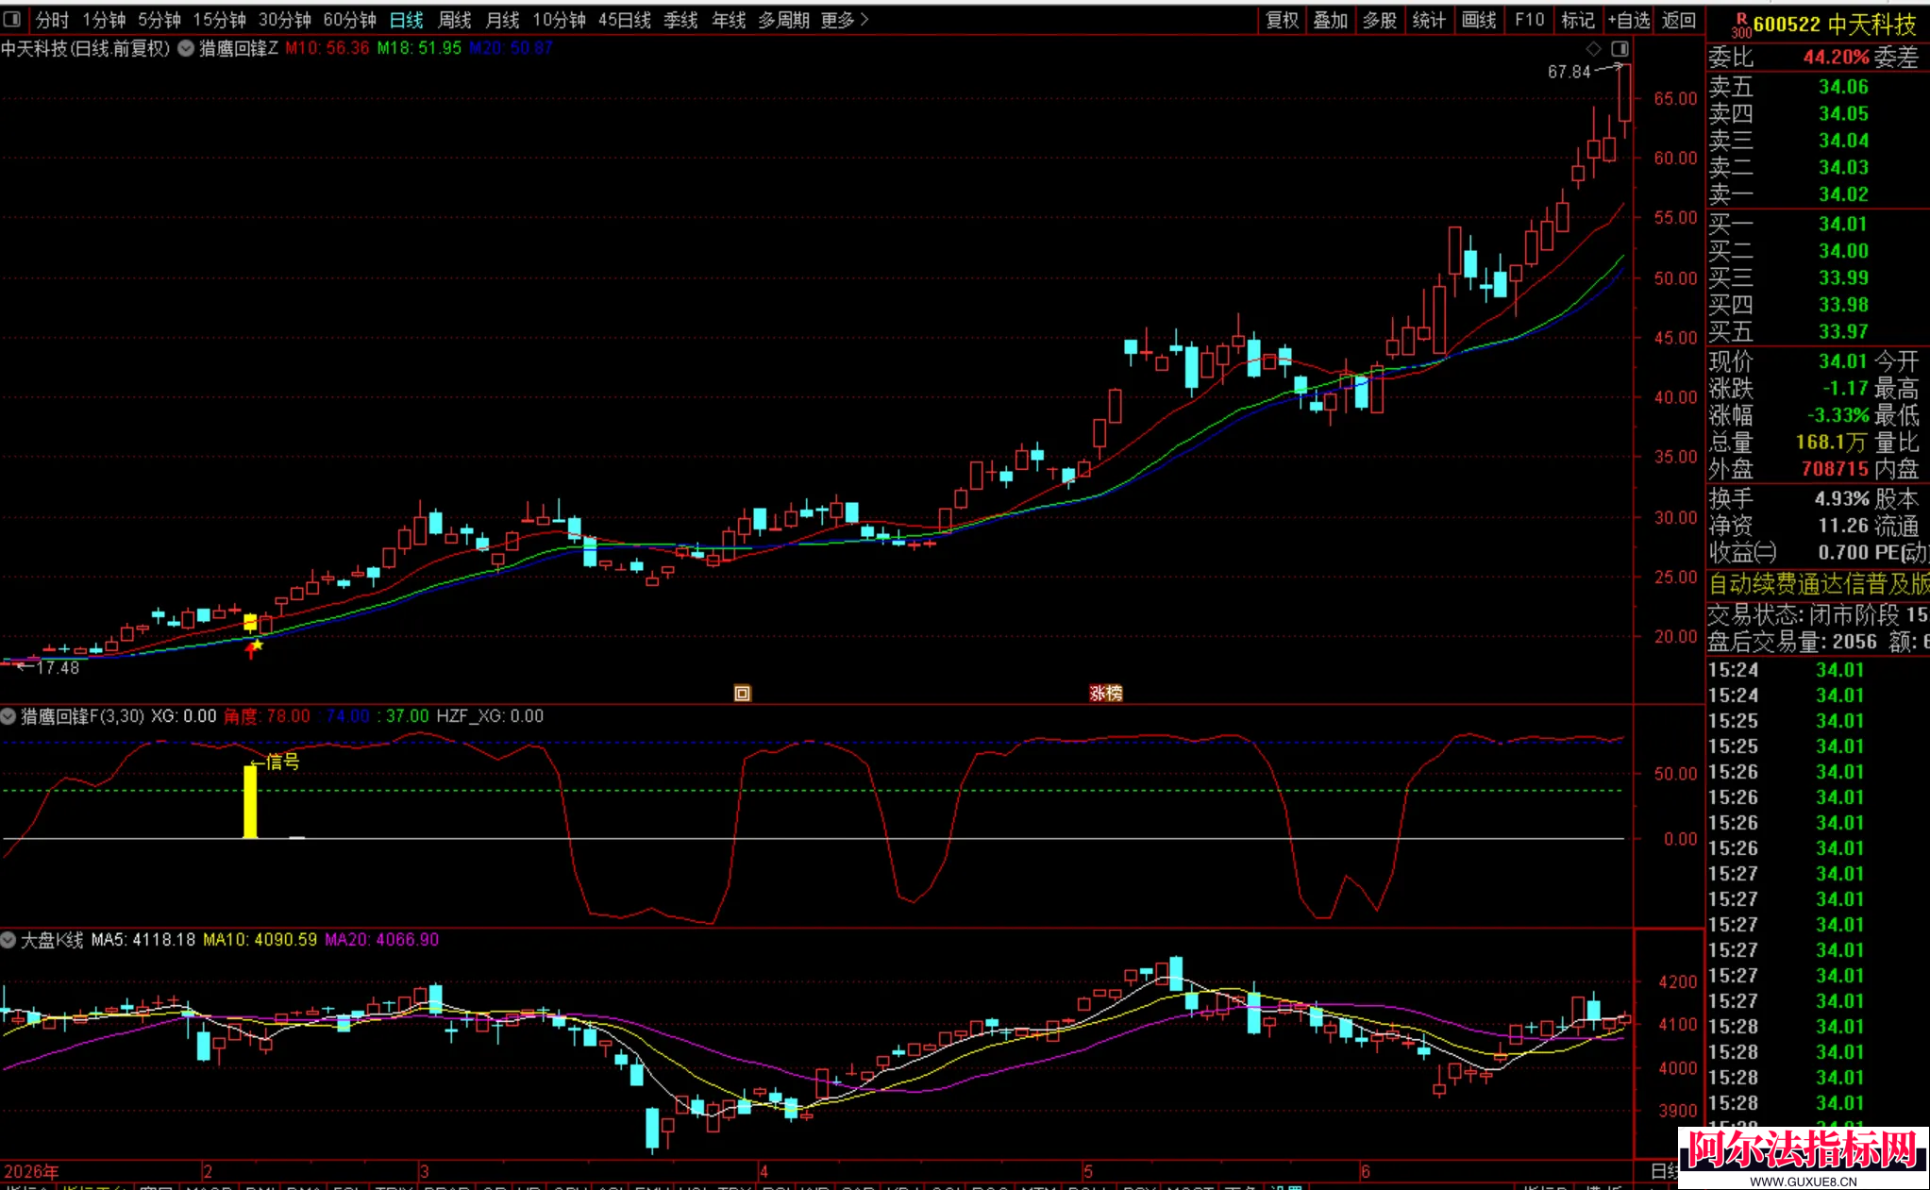Screen dimensions: 1930x1190
Task: Click the 换手 4.93% value
Action: [1841, 499]
